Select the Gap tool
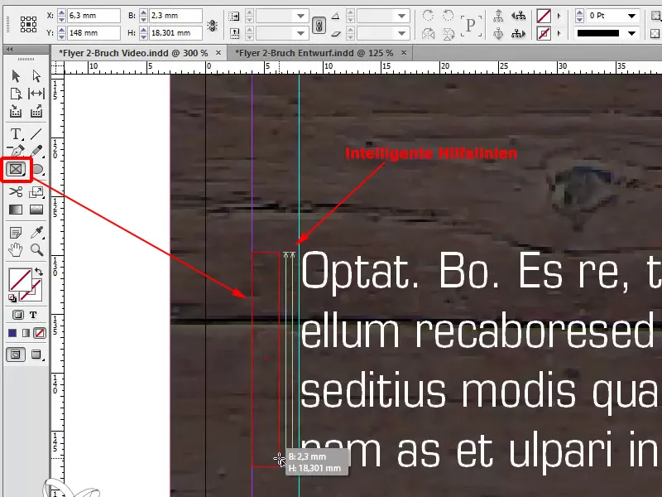This screenshot has width=662, height=497. coord(36,94)
